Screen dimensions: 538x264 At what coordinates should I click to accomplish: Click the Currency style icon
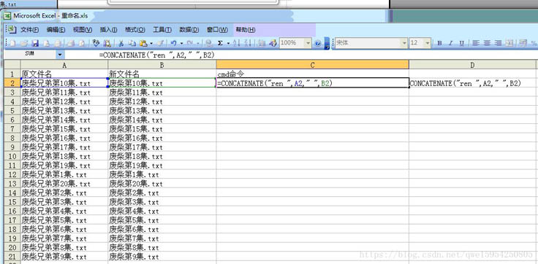[x=523, y=43]
